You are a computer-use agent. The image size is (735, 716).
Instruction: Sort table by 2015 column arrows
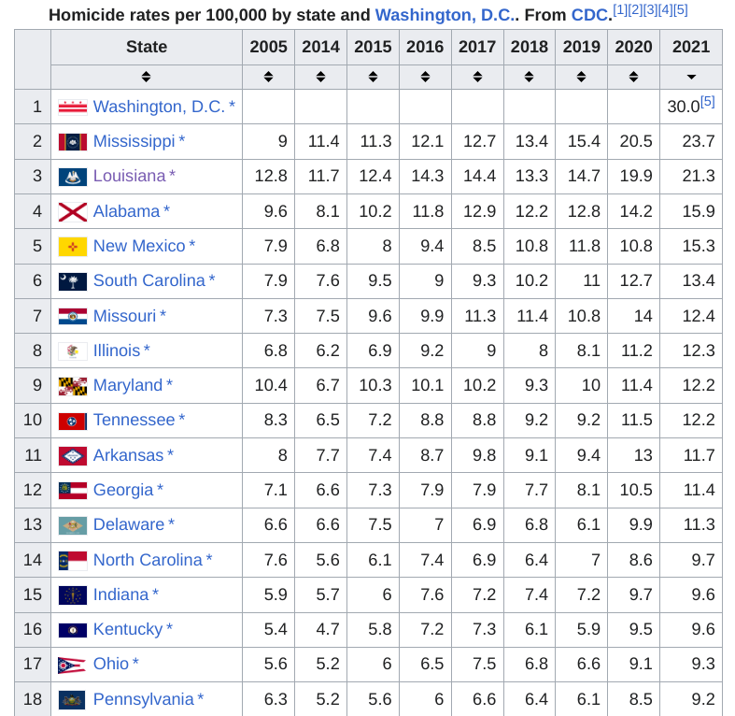[374, 77]
